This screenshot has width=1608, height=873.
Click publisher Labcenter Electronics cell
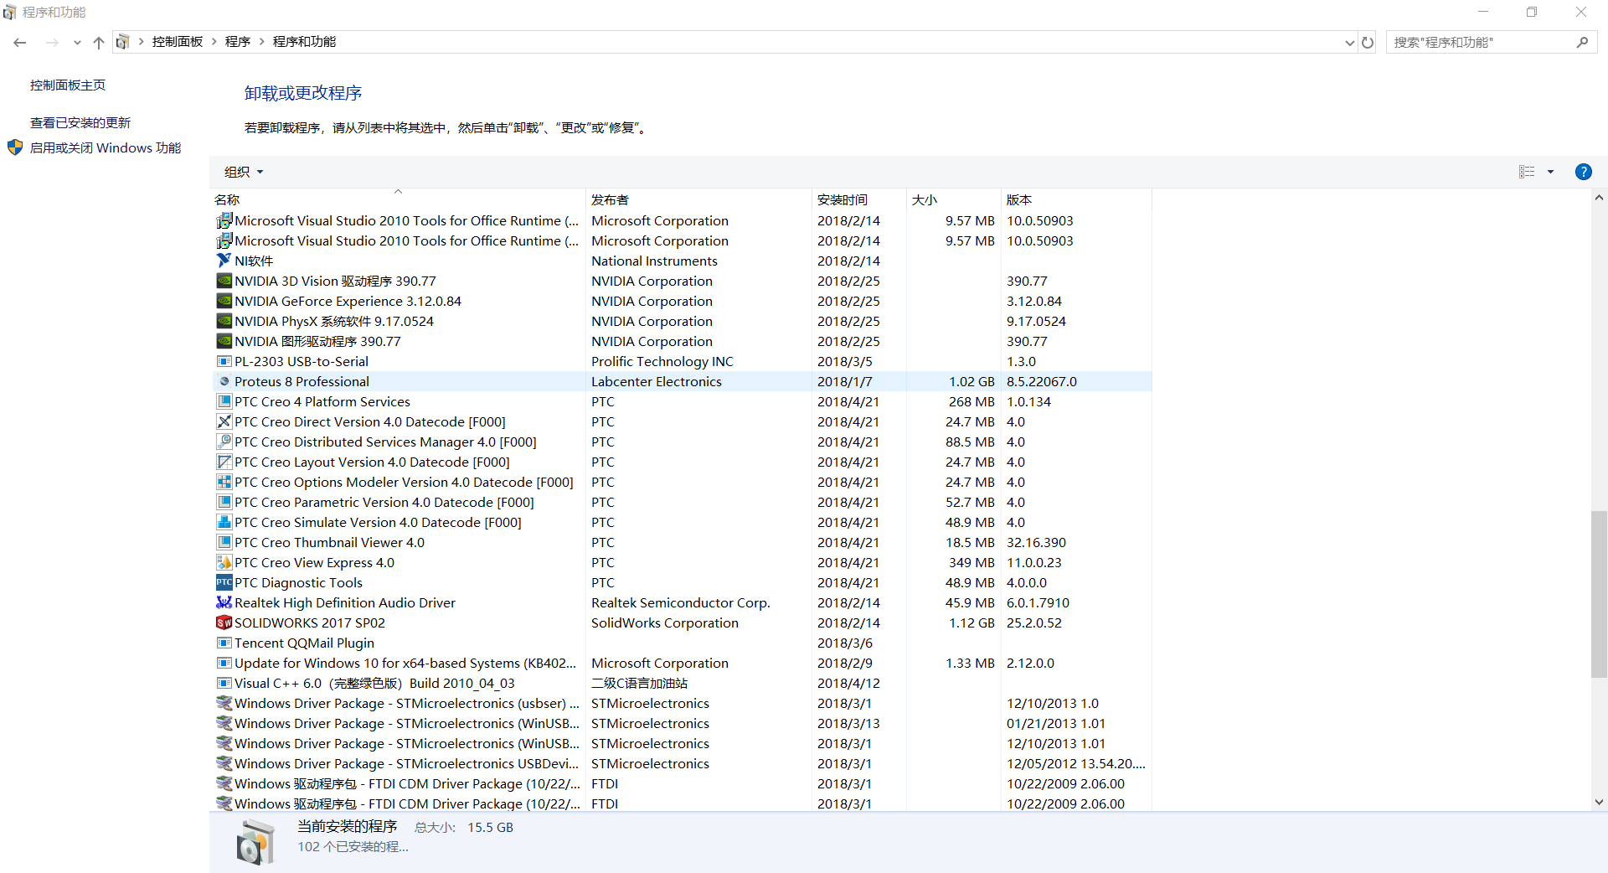656,381
